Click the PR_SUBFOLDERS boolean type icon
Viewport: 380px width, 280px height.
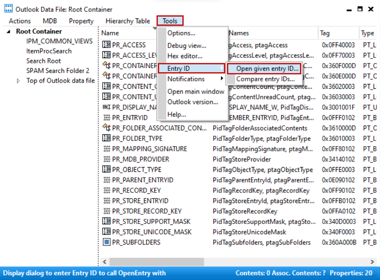pos(106,242)
